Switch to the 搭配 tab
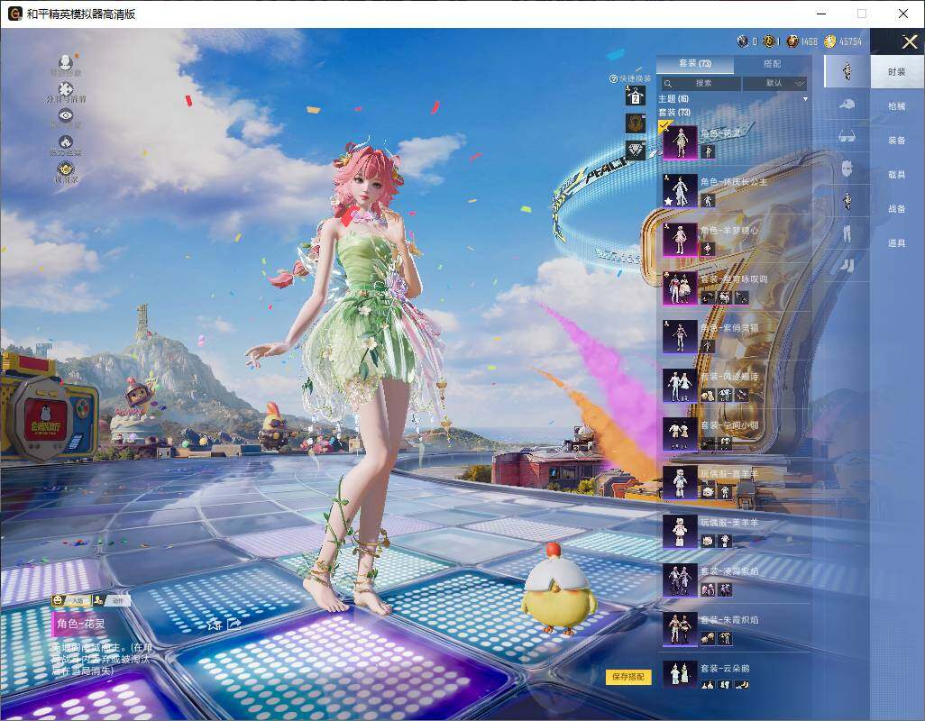 click(772, 64)
